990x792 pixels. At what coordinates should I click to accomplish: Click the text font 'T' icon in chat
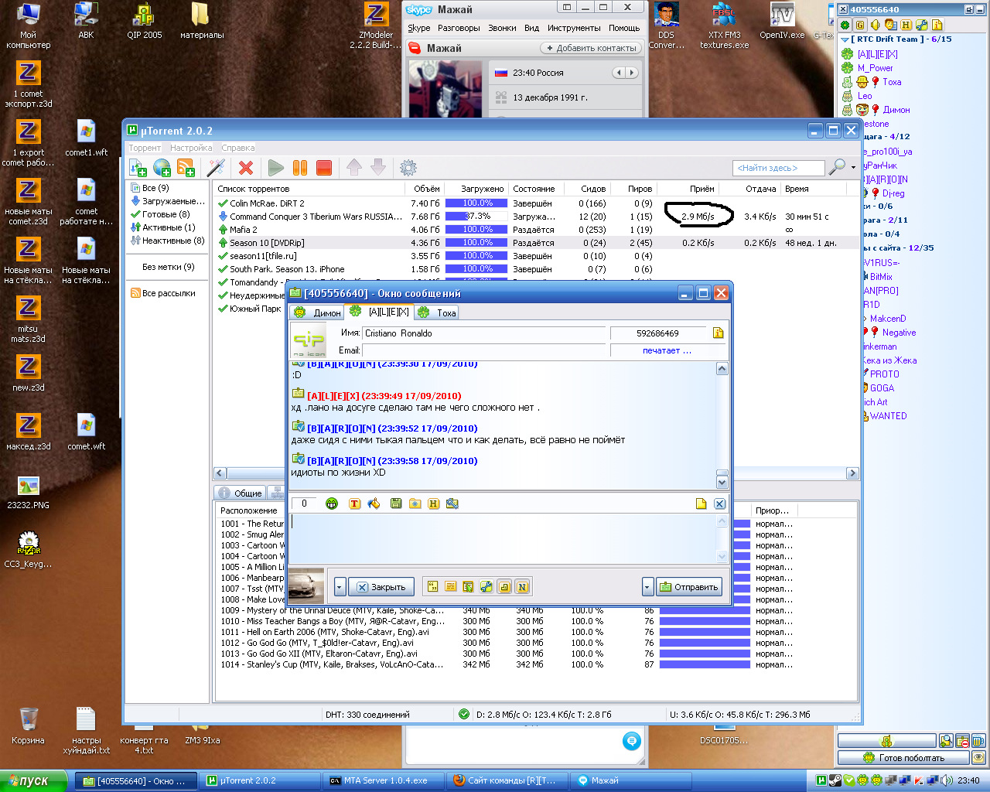tap(354, 504)
